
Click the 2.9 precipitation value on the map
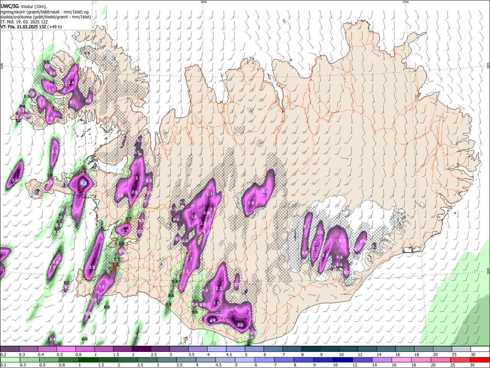tap(92, 268)
